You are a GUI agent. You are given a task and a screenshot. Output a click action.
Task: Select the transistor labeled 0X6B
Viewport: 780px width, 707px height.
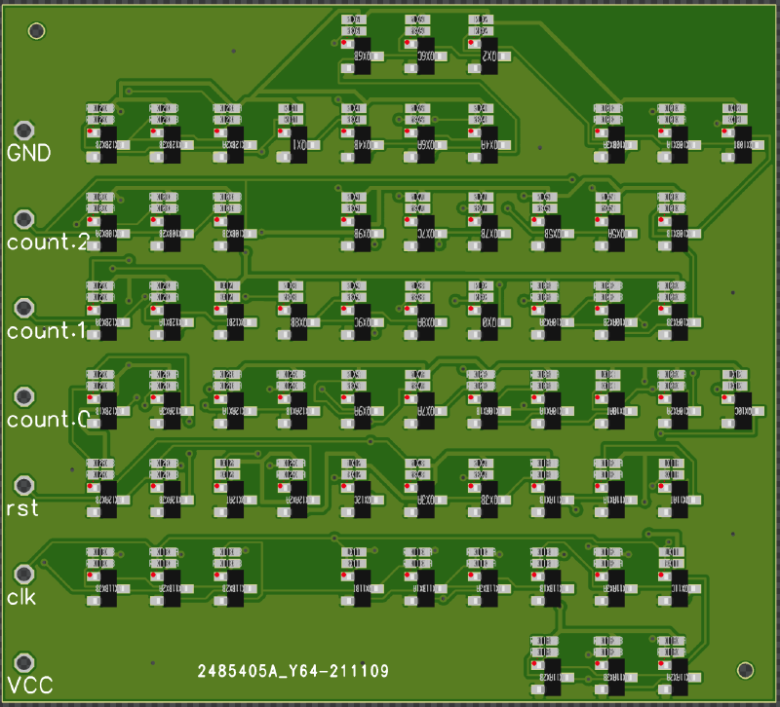click(363, 56)
